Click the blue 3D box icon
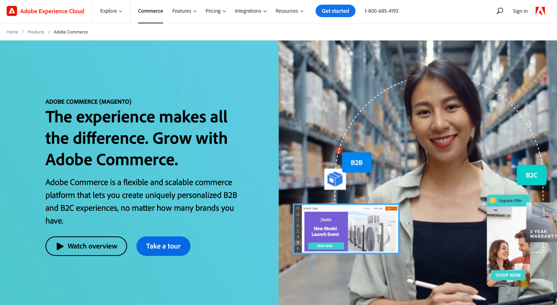This screenshot has height=305, width=557. [x=335, y=179]
